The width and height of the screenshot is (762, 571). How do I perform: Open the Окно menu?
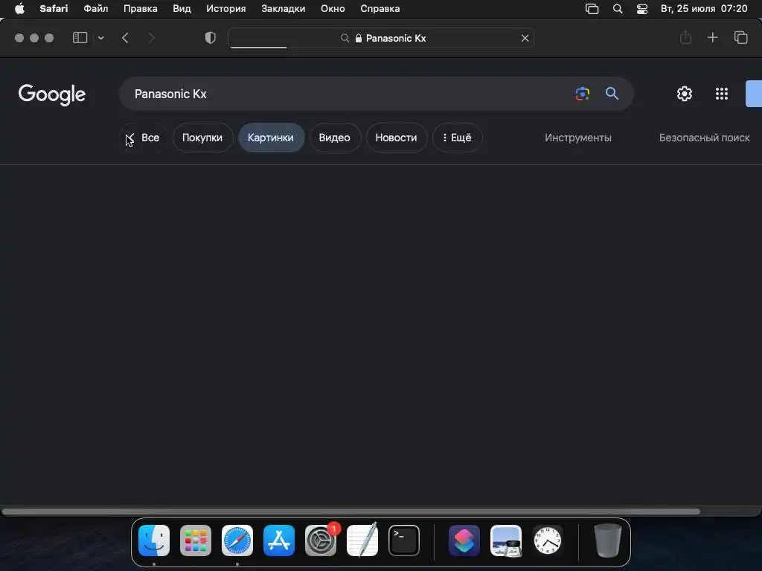pyautogui.click(x=333, y=9)
